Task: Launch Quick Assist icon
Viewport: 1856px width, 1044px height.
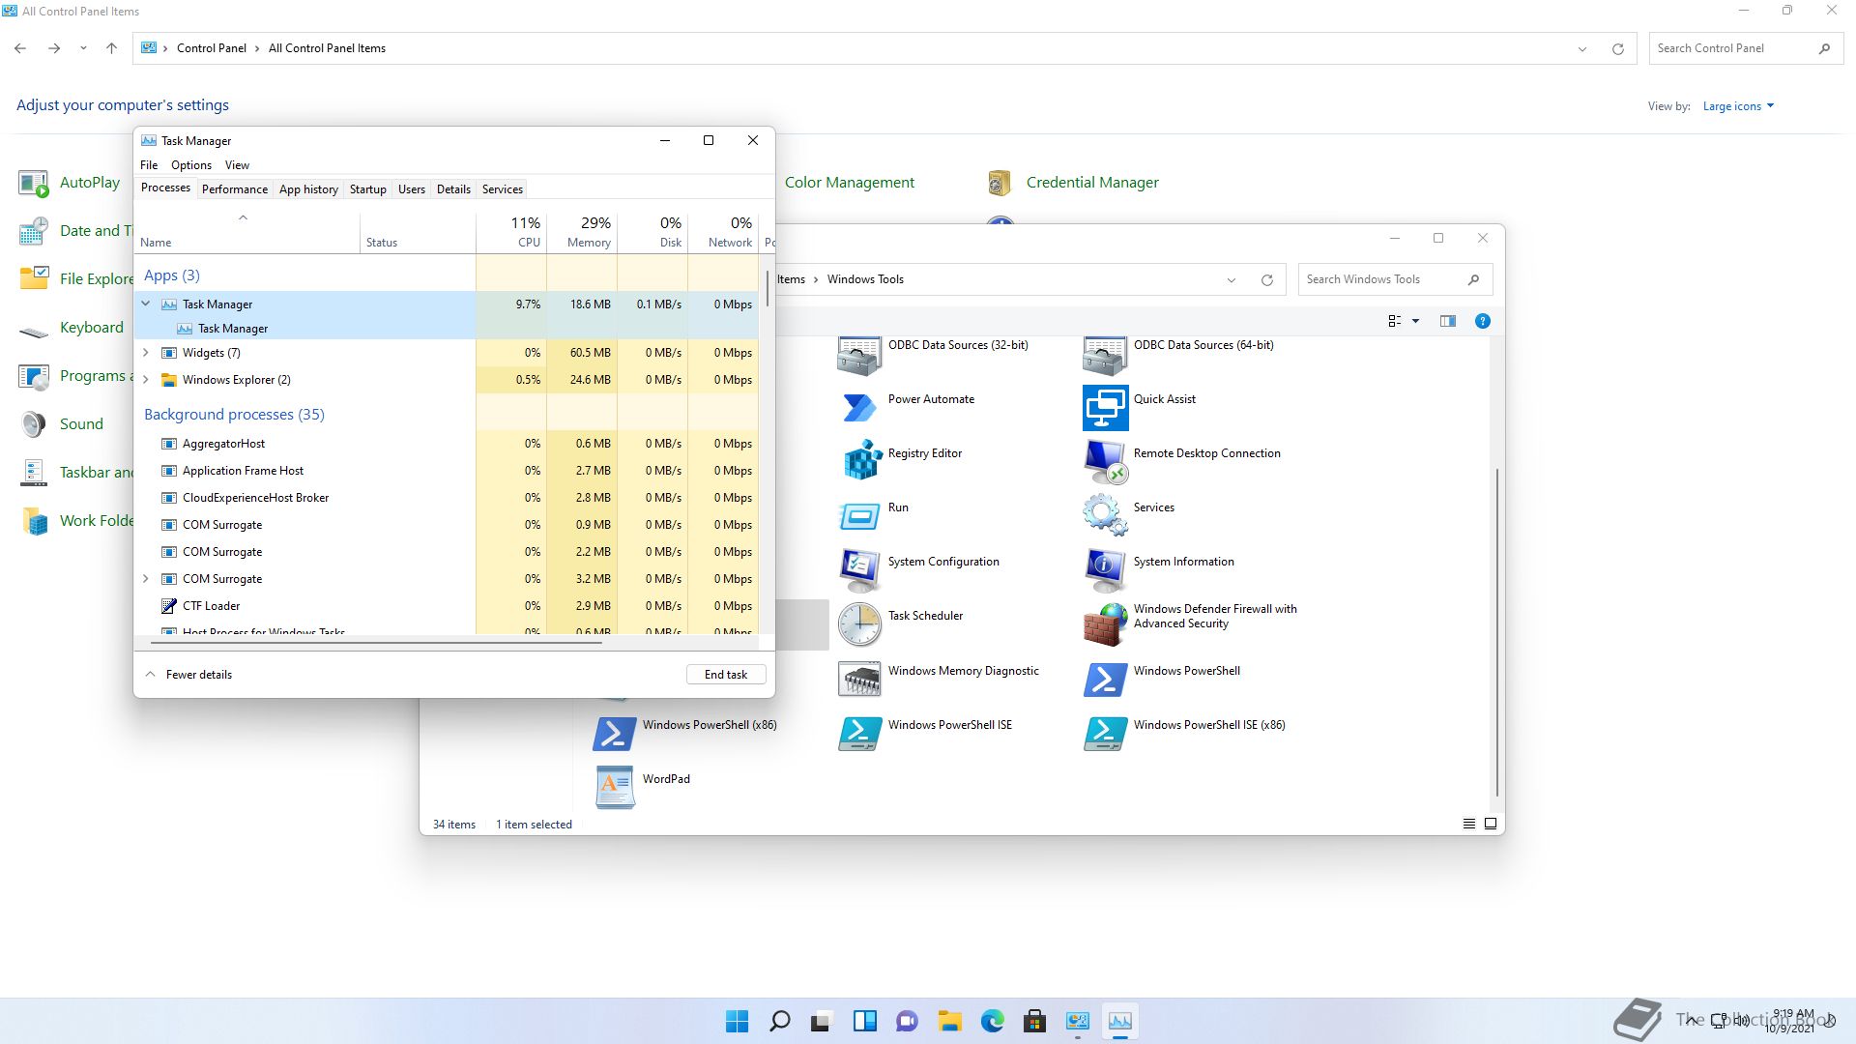Action: point(1105,408)
